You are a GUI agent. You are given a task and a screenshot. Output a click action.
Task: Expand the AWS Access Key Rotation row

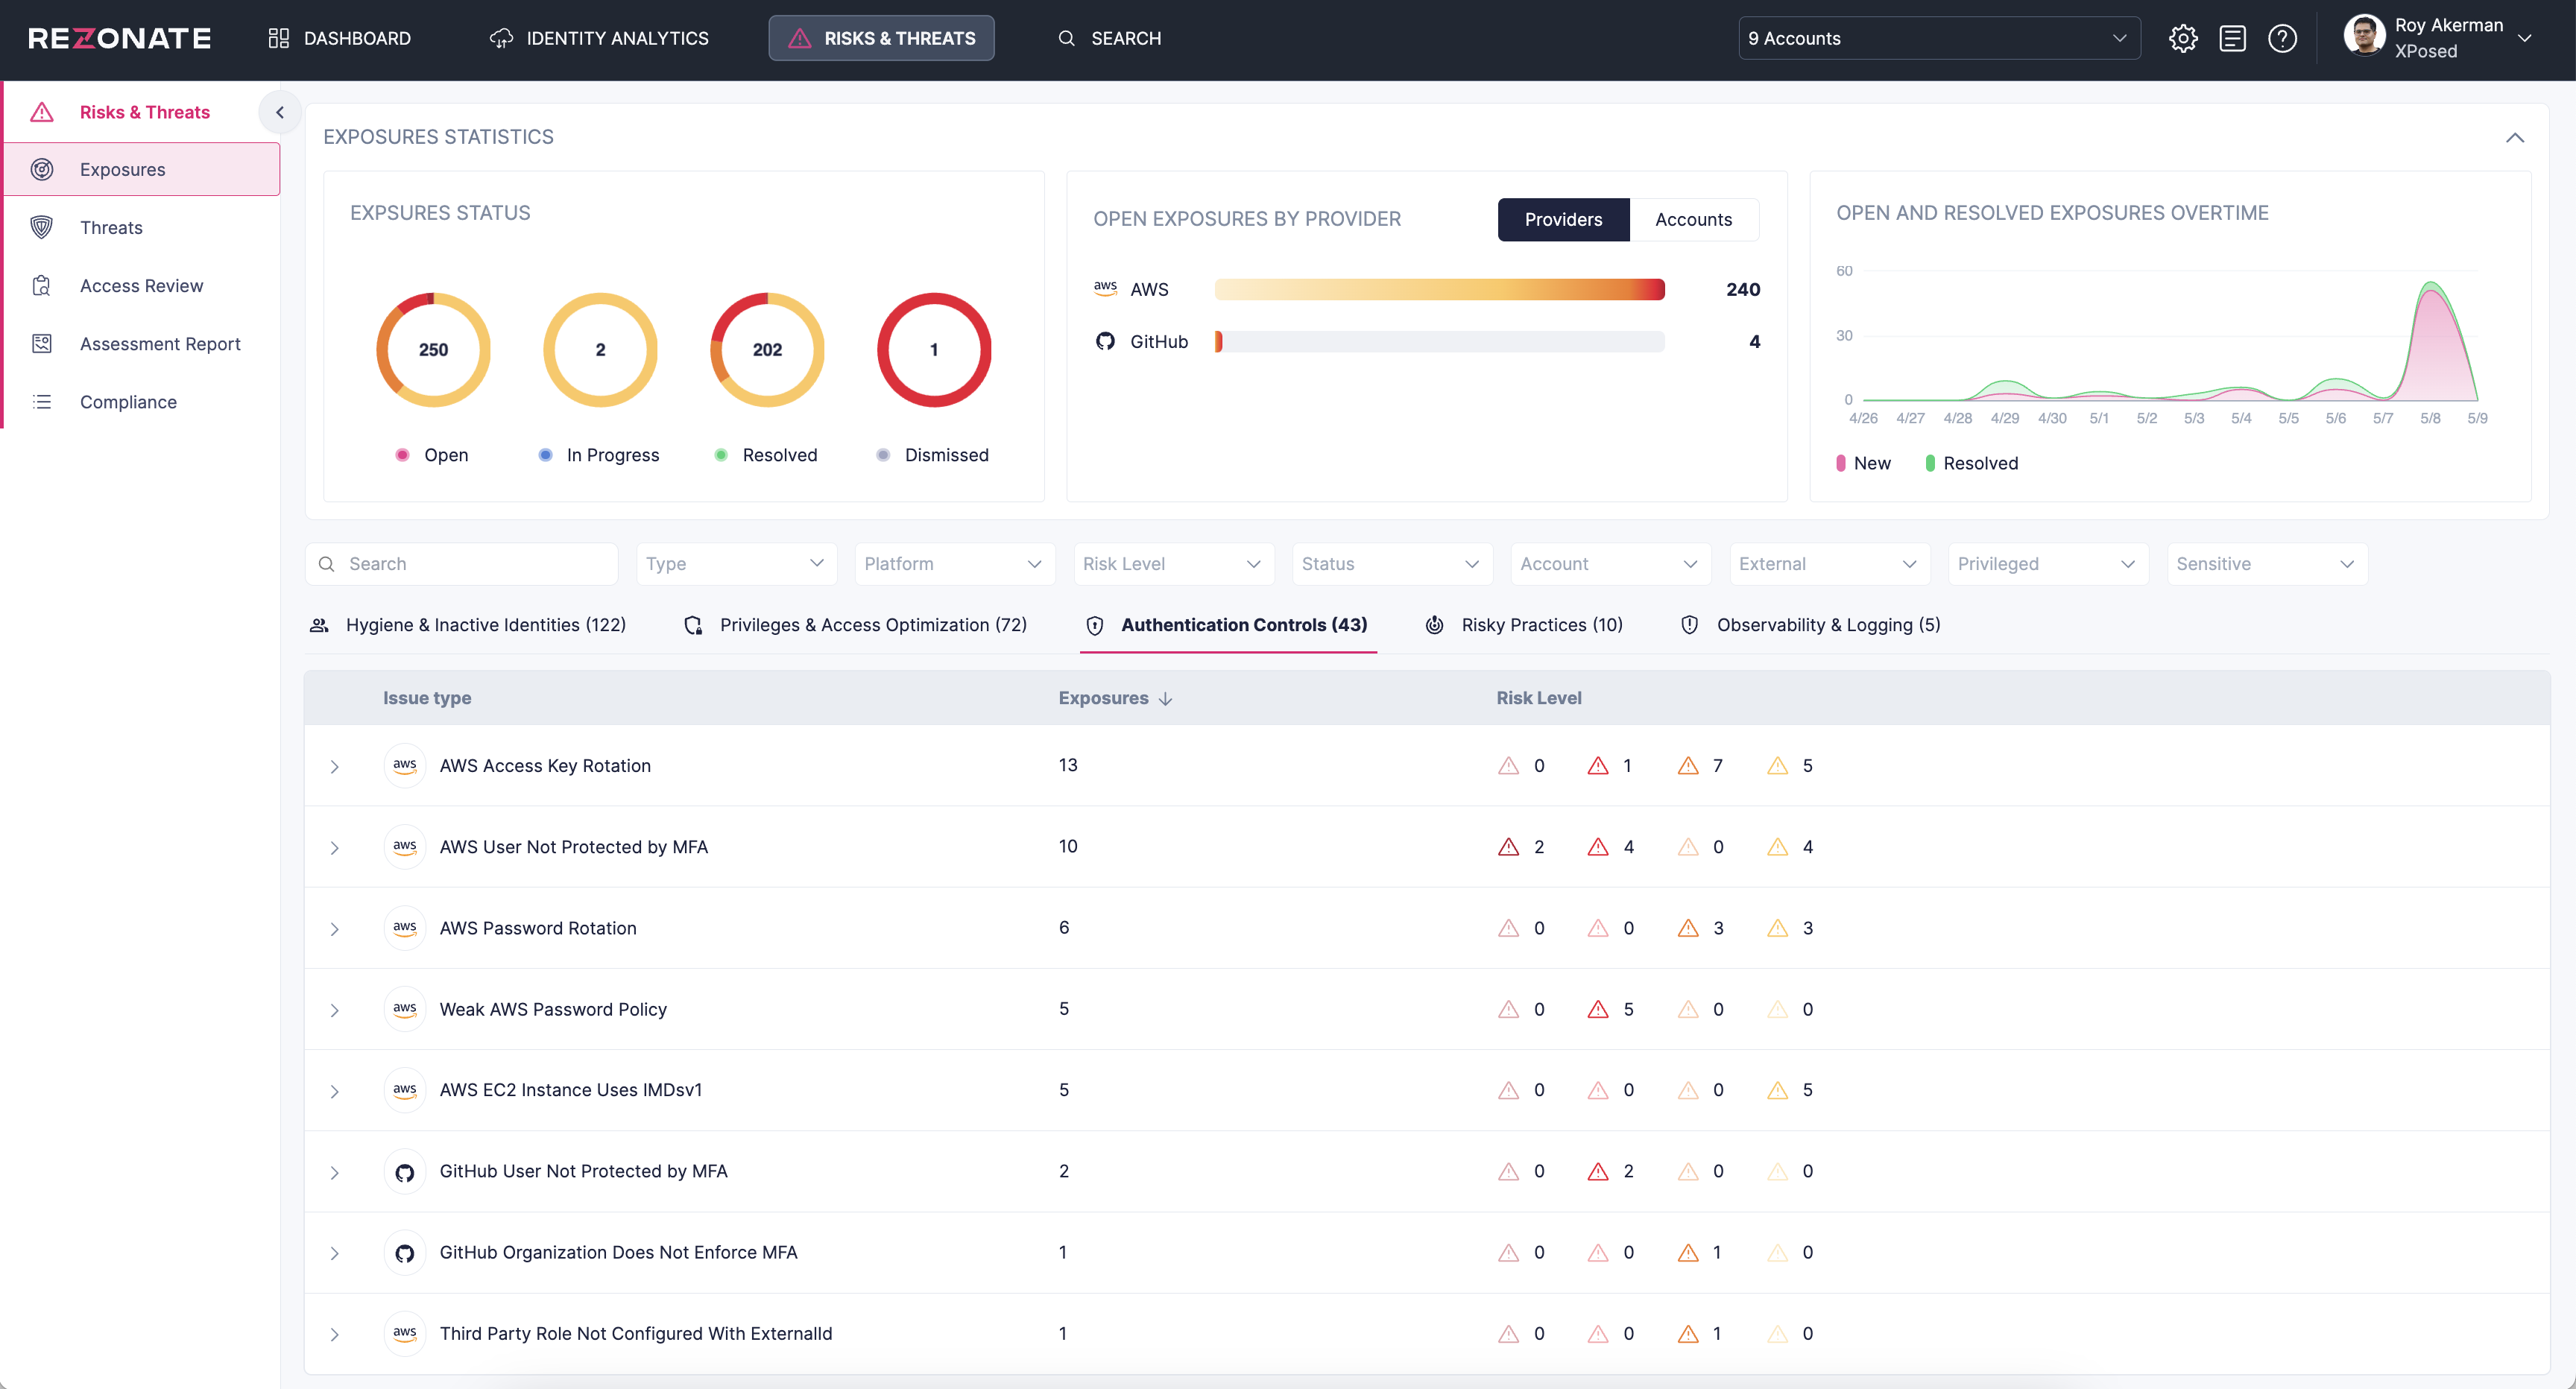pos(335,766)
